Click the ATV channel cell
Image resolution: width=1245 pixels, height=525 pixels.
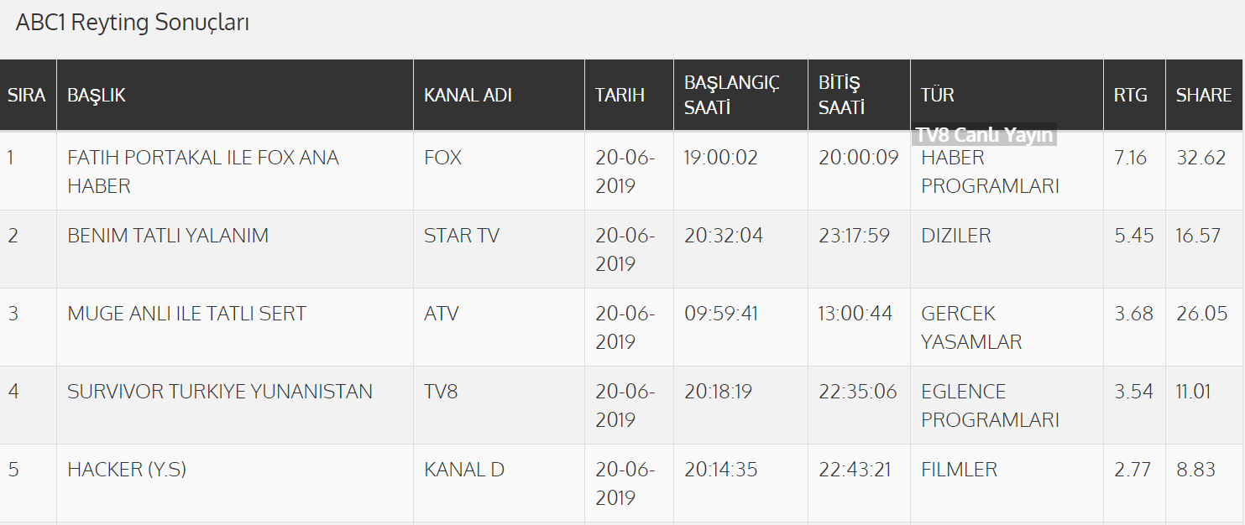pyautogui.click(x=442, y=314)
